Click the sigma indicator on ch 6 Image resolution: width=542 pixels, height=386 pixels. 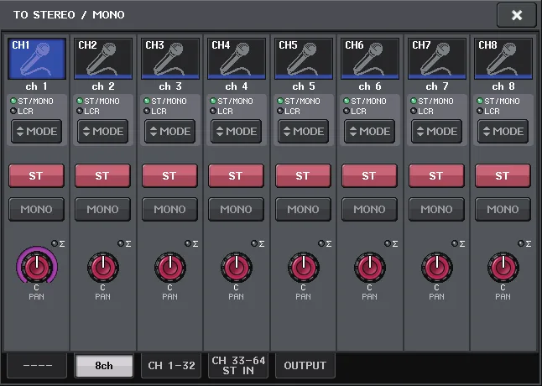[x=391, y=243]
